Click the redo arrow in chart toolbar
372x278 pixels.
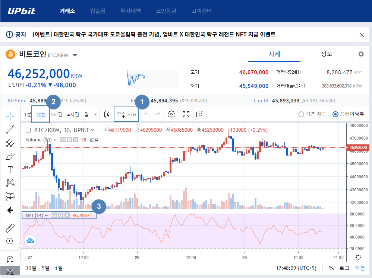tap(157, 114)
